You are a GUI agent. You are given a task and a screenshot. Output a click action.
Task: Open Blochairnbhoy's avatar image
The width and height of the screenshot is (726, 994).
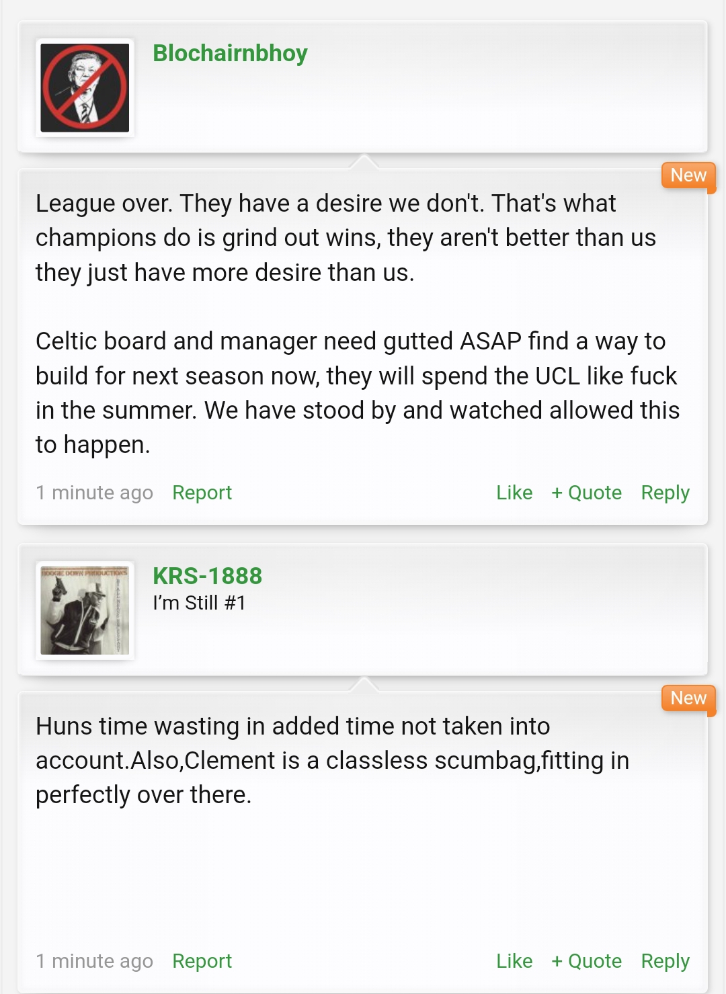coord(85,87)
